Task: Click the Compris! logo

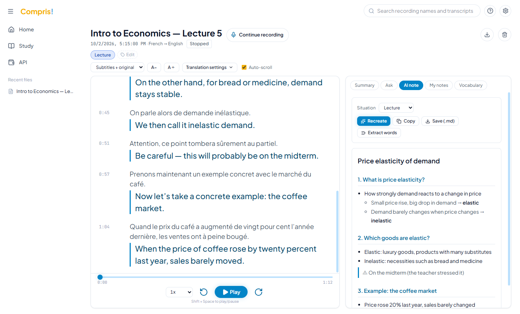Action: [37, 12]
